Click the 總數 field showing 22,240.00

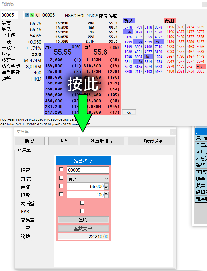[x=83, y=237]
